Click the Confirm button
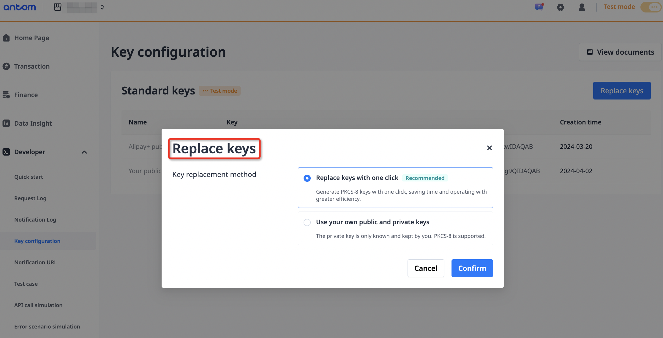This screenshot has height=338, width=663. [x=472, y=268]
